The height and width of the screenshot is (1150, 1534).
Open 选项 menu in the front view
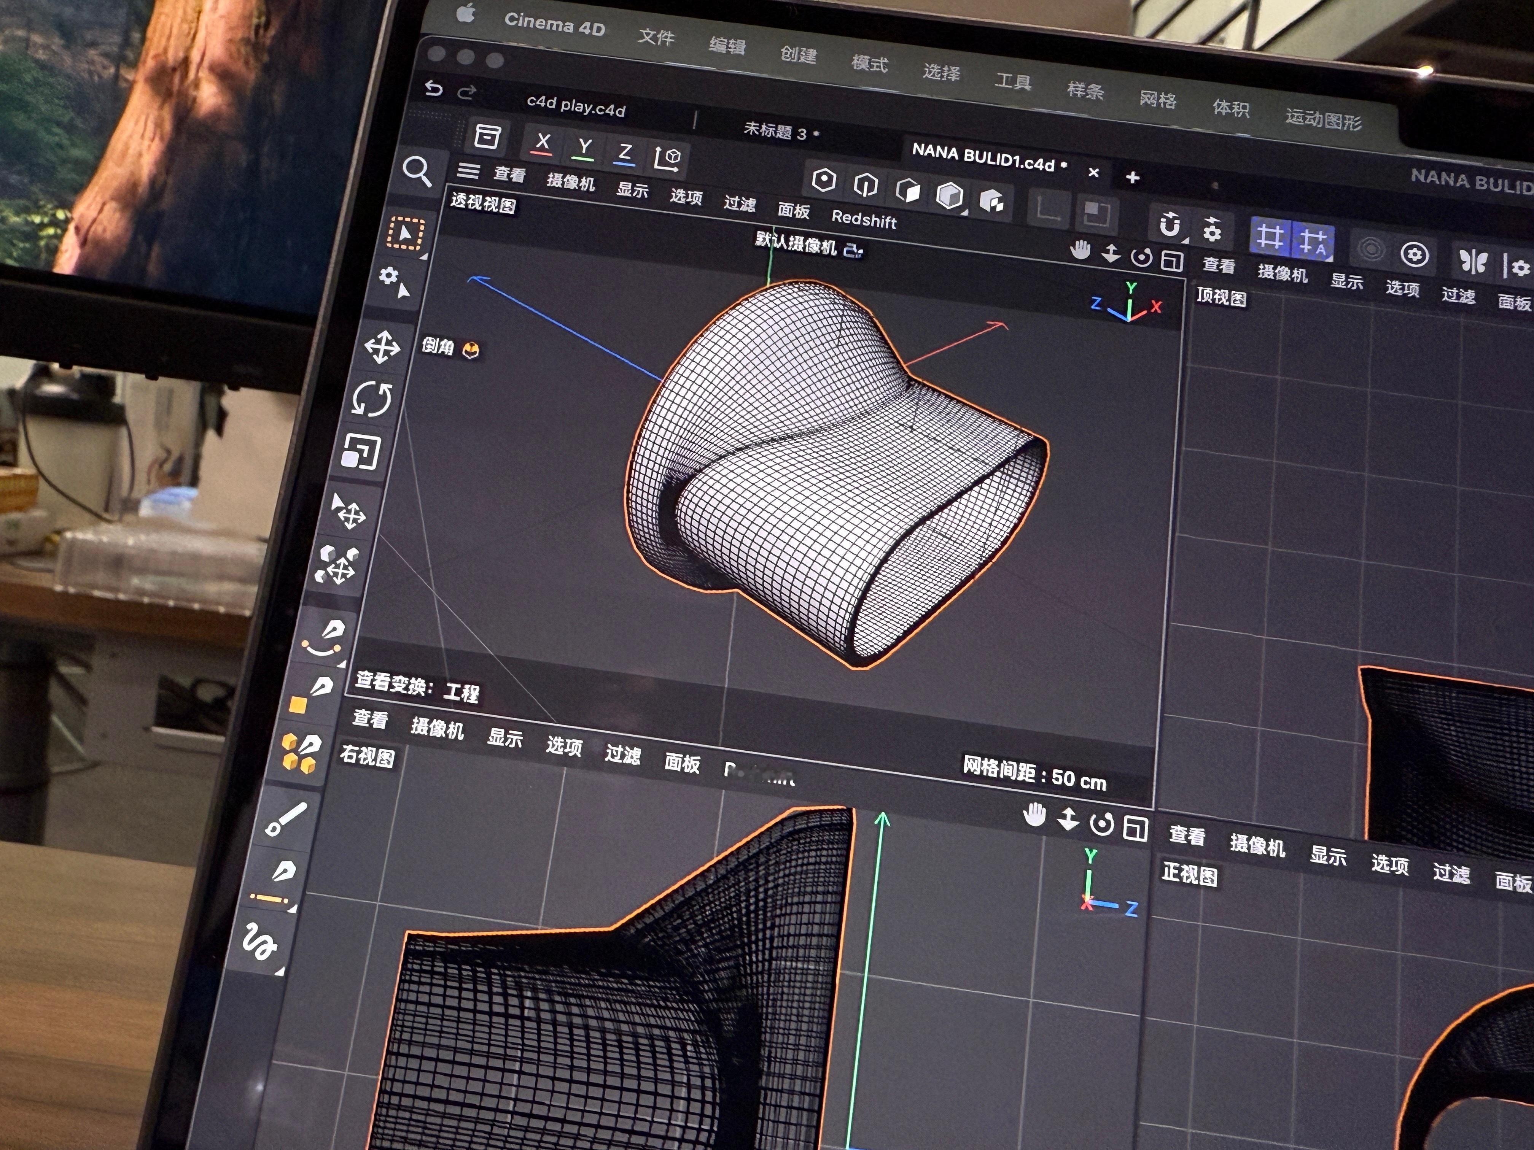1390,864
